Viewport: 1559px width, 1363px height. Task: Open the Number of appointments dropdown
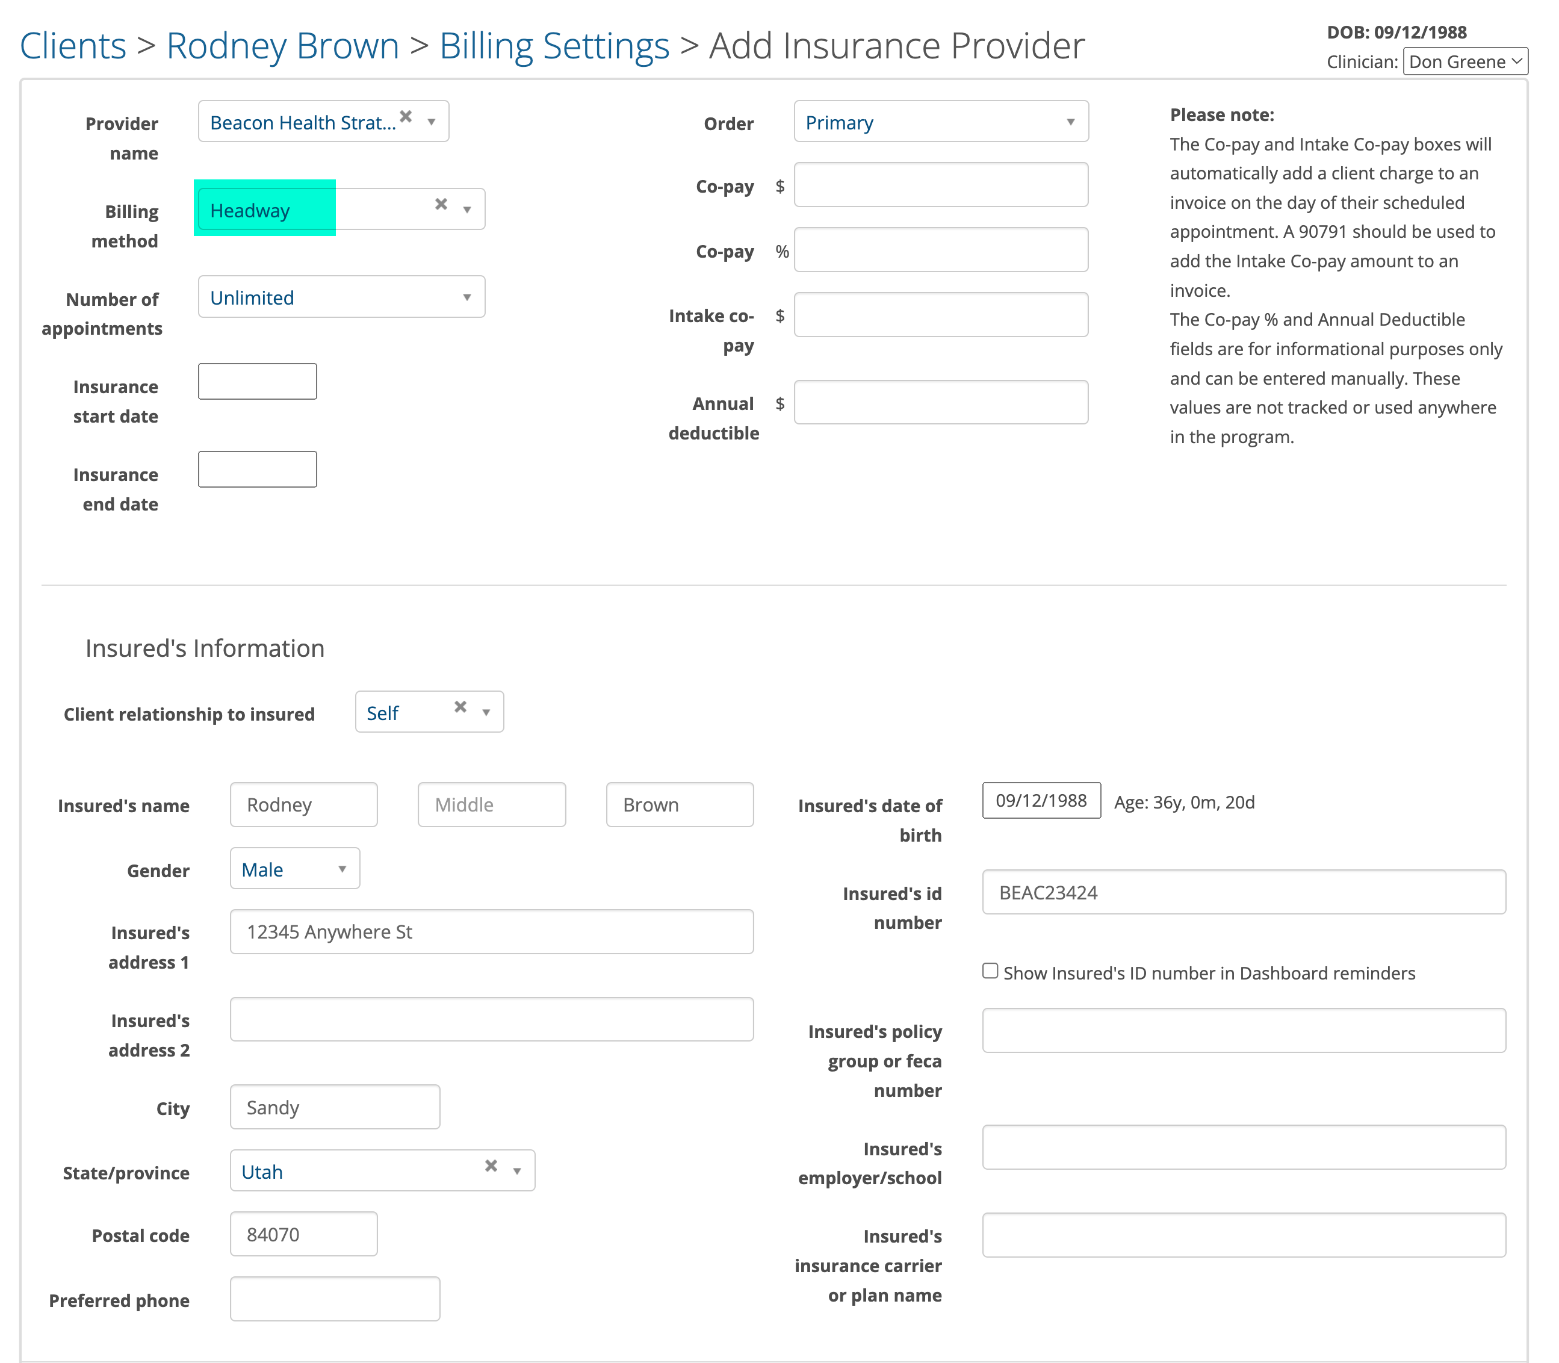341,297
